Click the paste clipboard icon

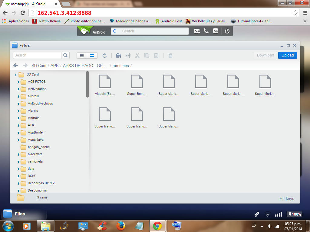tap(156, 56)
